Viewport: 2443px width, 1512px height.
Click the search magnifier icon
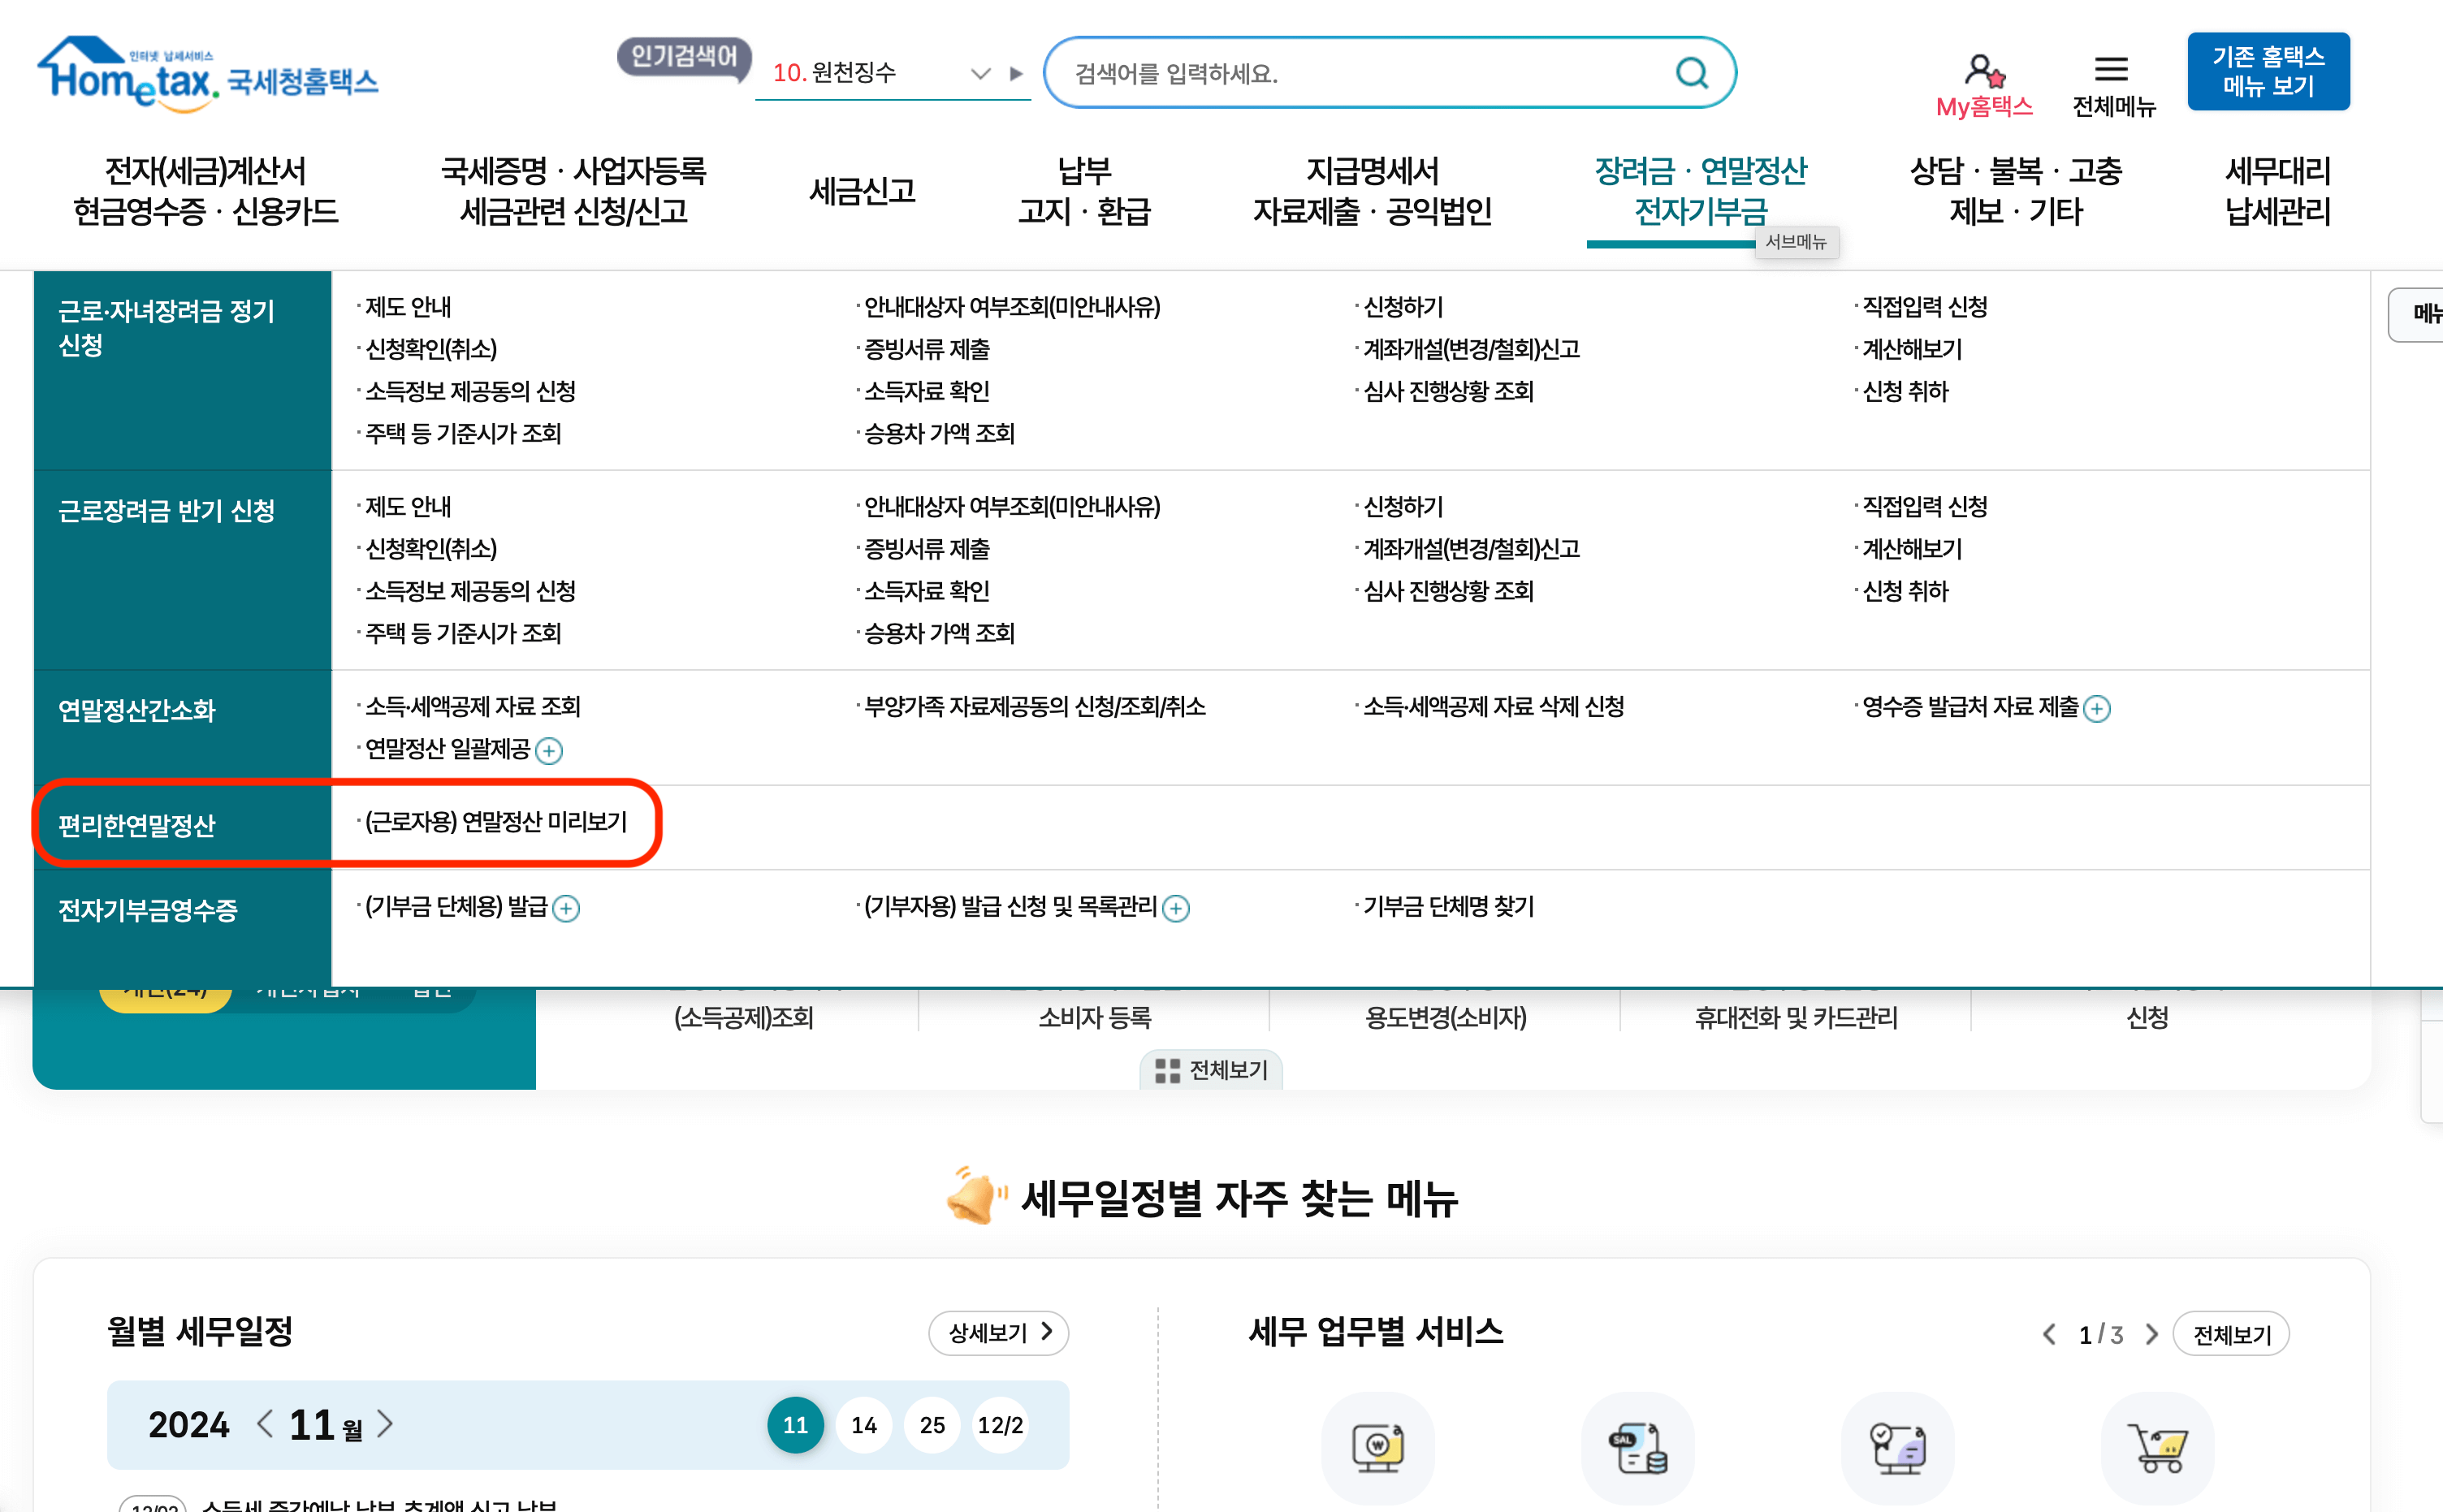click(x=1690, y=72)
